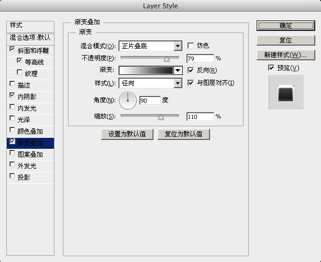Image resolution: width=321 pixels, height=262 pixels.
Task: Open the 混合模式 dropdown showing 正片叠底
Action: click(x=150, y=46)
